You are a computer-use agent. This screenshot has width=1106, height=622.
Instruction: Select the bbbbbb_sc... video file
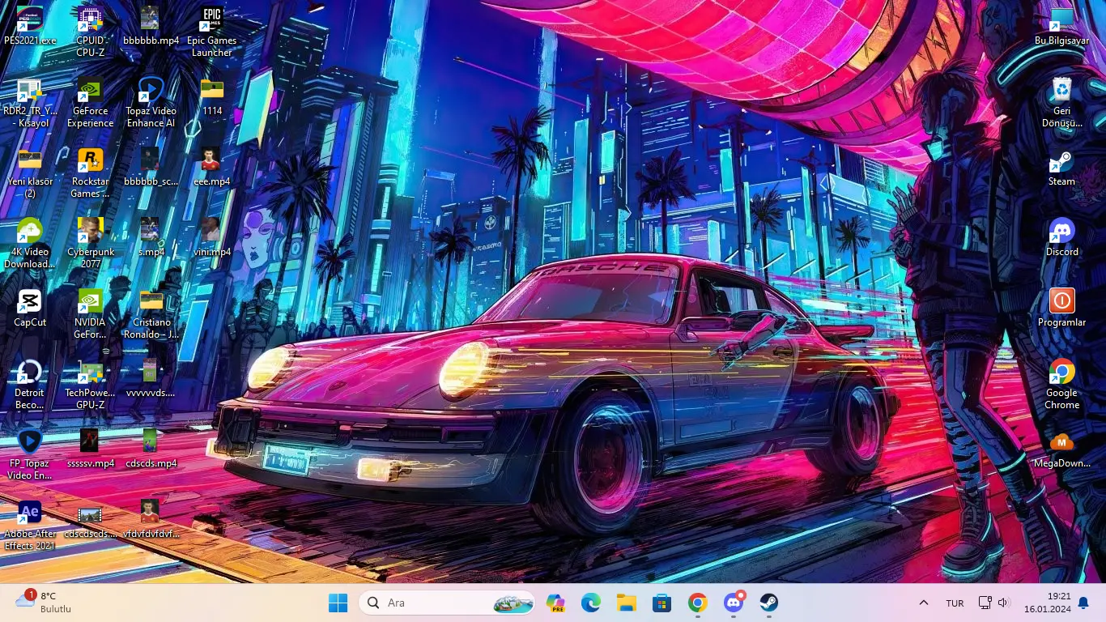coord(151,167)
